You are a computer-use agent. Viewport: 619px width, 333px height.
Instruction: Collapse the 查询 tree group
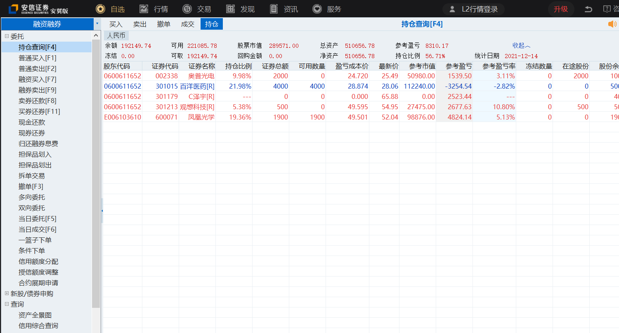[7, 304]
